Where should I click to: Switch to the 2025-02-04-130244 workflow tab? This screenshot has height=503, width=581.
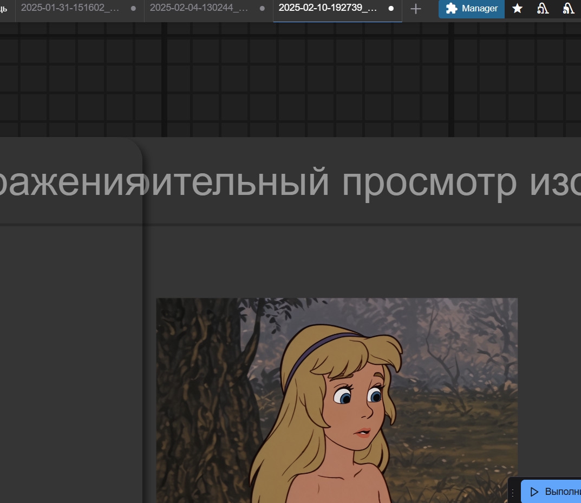(x=199, y=8)
